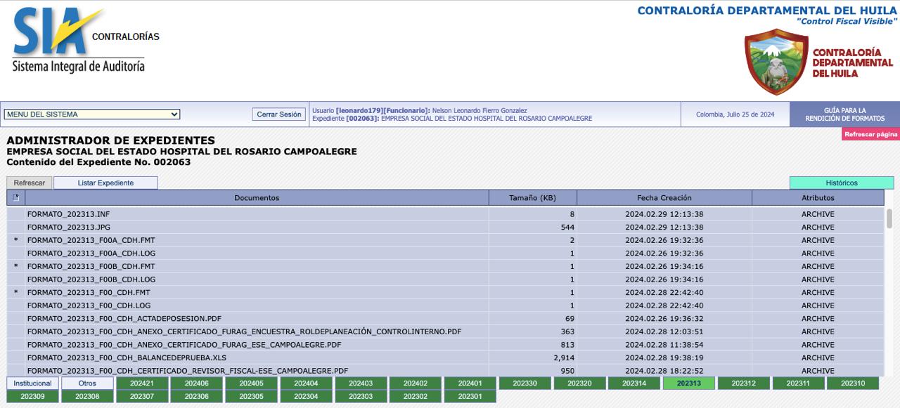Click the pink Refrescar página button
The image size is (900, 408).
(870, 134)
